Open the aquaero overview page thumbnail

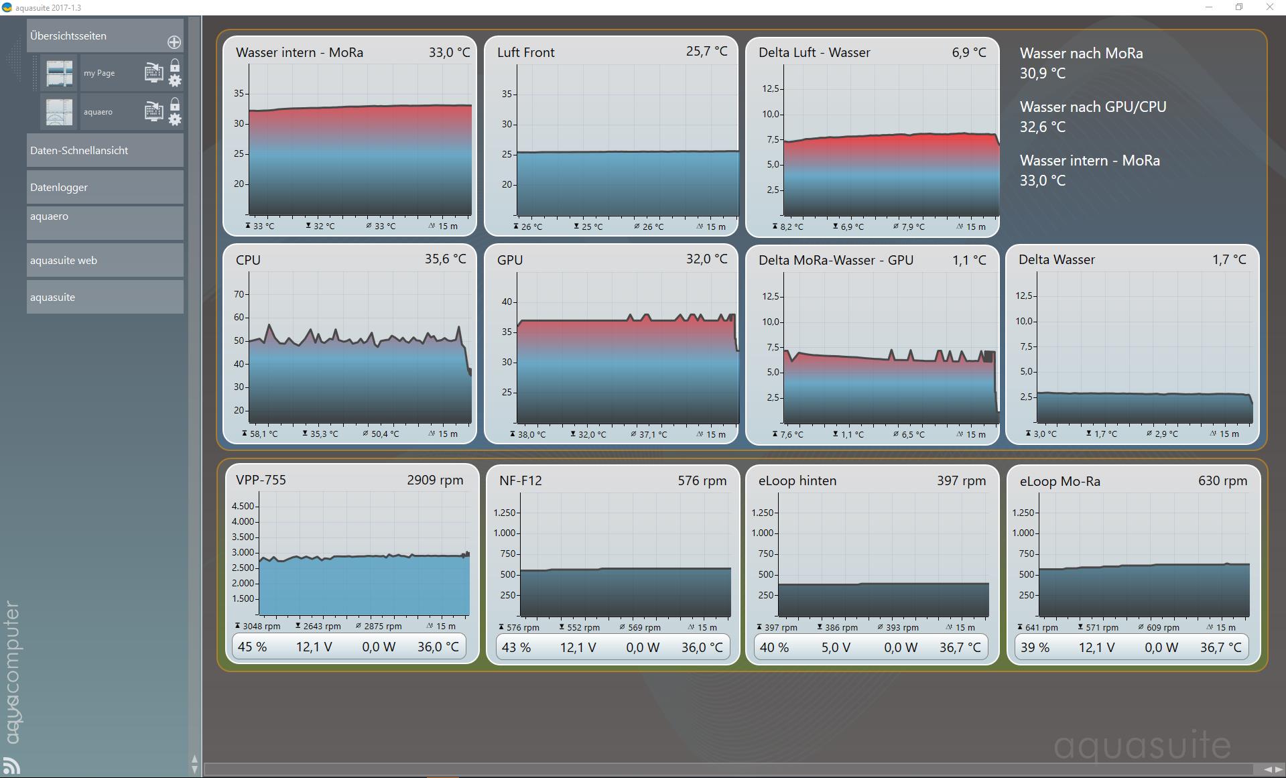(59, 112)
